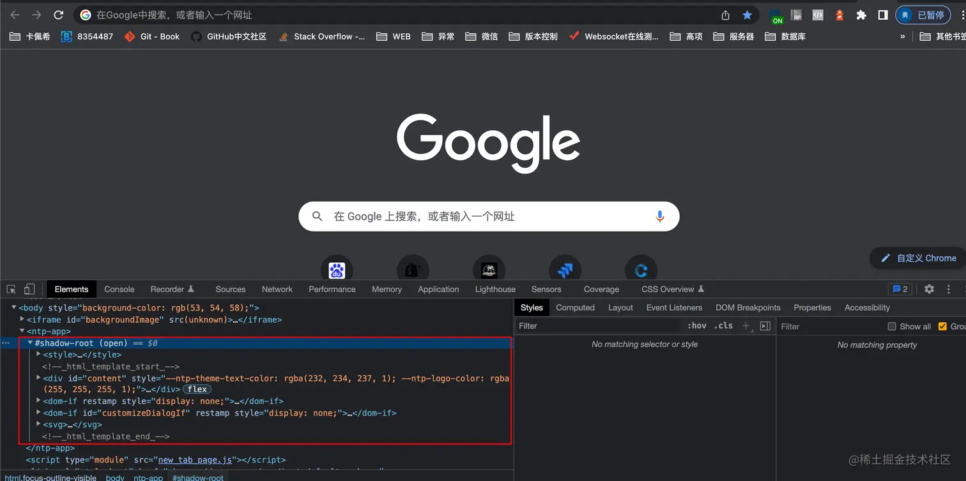Collapse the ntp-app element node
The height and width of the screenshot is (481, 966).
click(x=22, y=331)
